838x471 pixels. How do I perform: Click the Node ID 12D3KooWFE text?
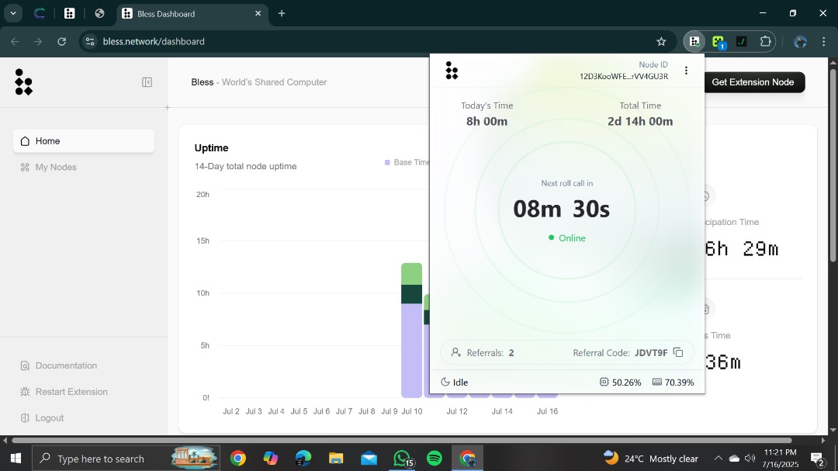tap(624, 77)
